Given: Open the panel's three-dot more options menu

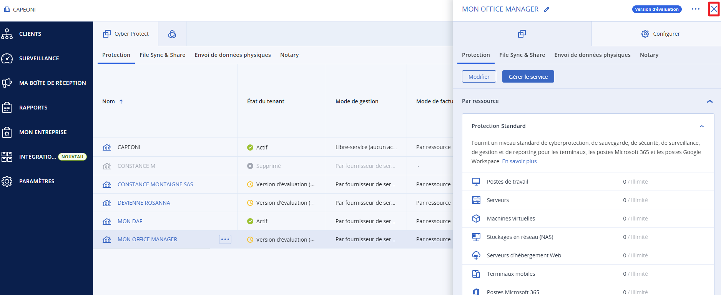Looking at the screenshot, I should (696, 9).
